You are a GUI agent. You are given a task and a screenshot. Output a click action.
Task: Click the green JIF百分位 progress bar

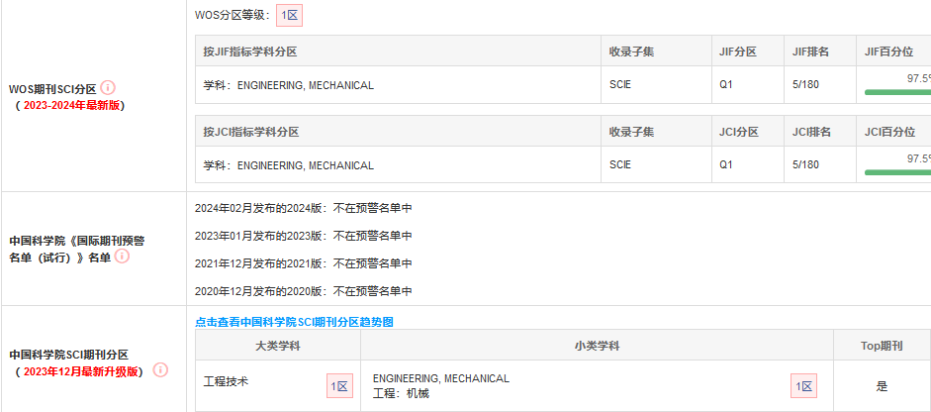point(897,92)
